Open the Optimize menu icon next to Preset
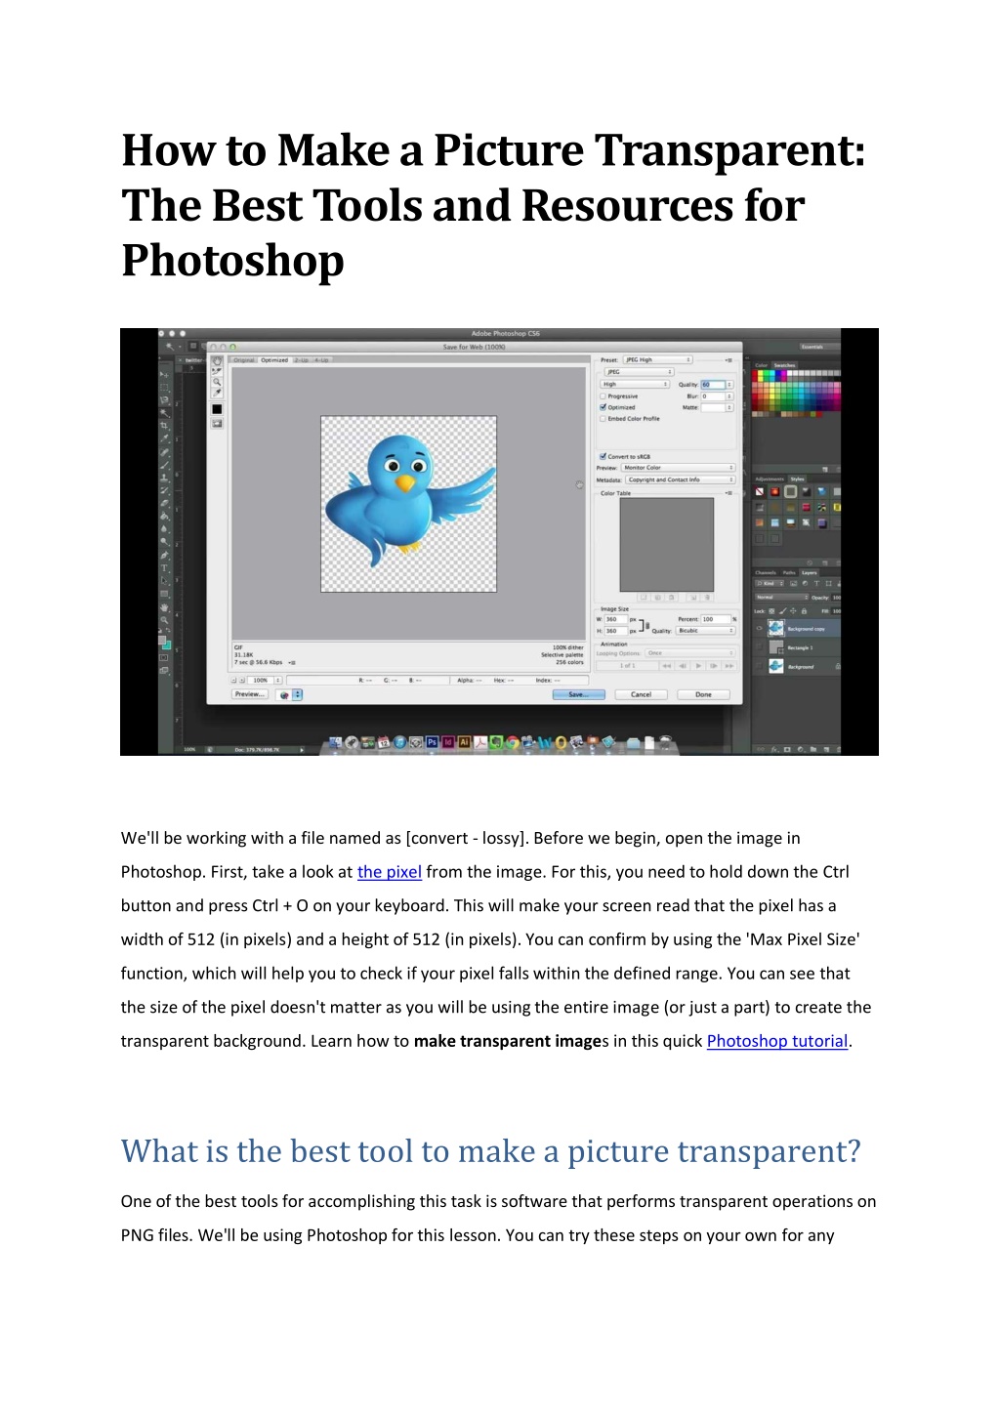The image size is (999, 1414). tap(728, 360)
